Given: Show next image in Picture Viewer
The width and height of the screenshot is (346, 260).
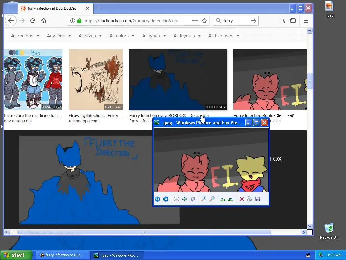Looking at the screenshot, I should pos(166,199).
